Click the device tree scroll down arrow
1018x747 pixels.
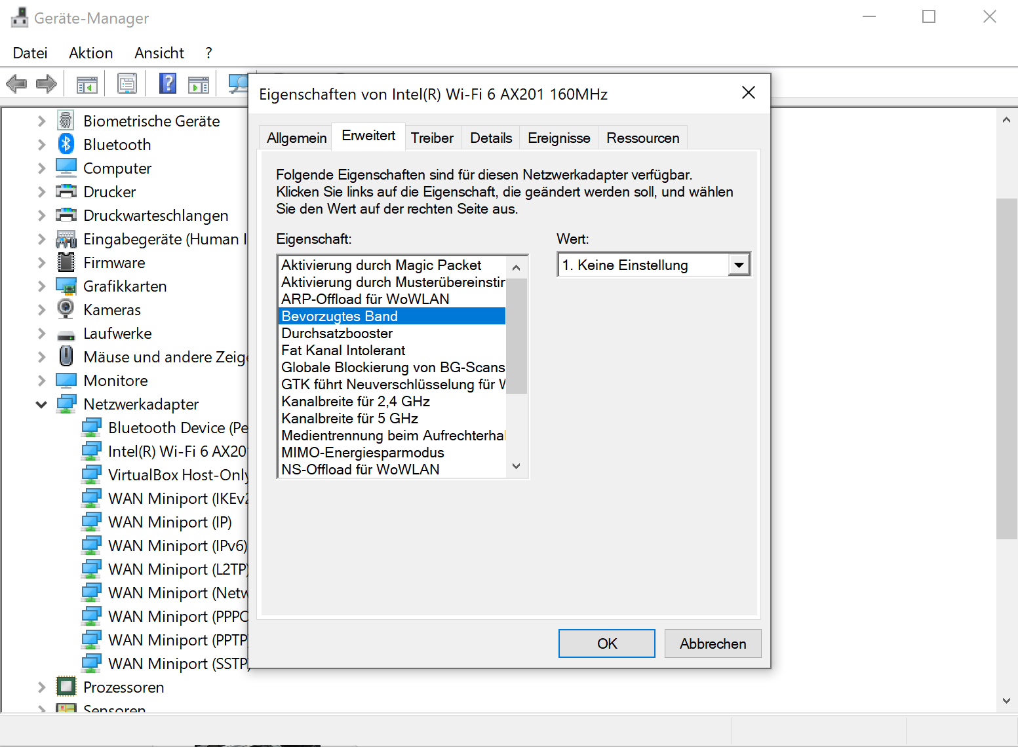1006,700
